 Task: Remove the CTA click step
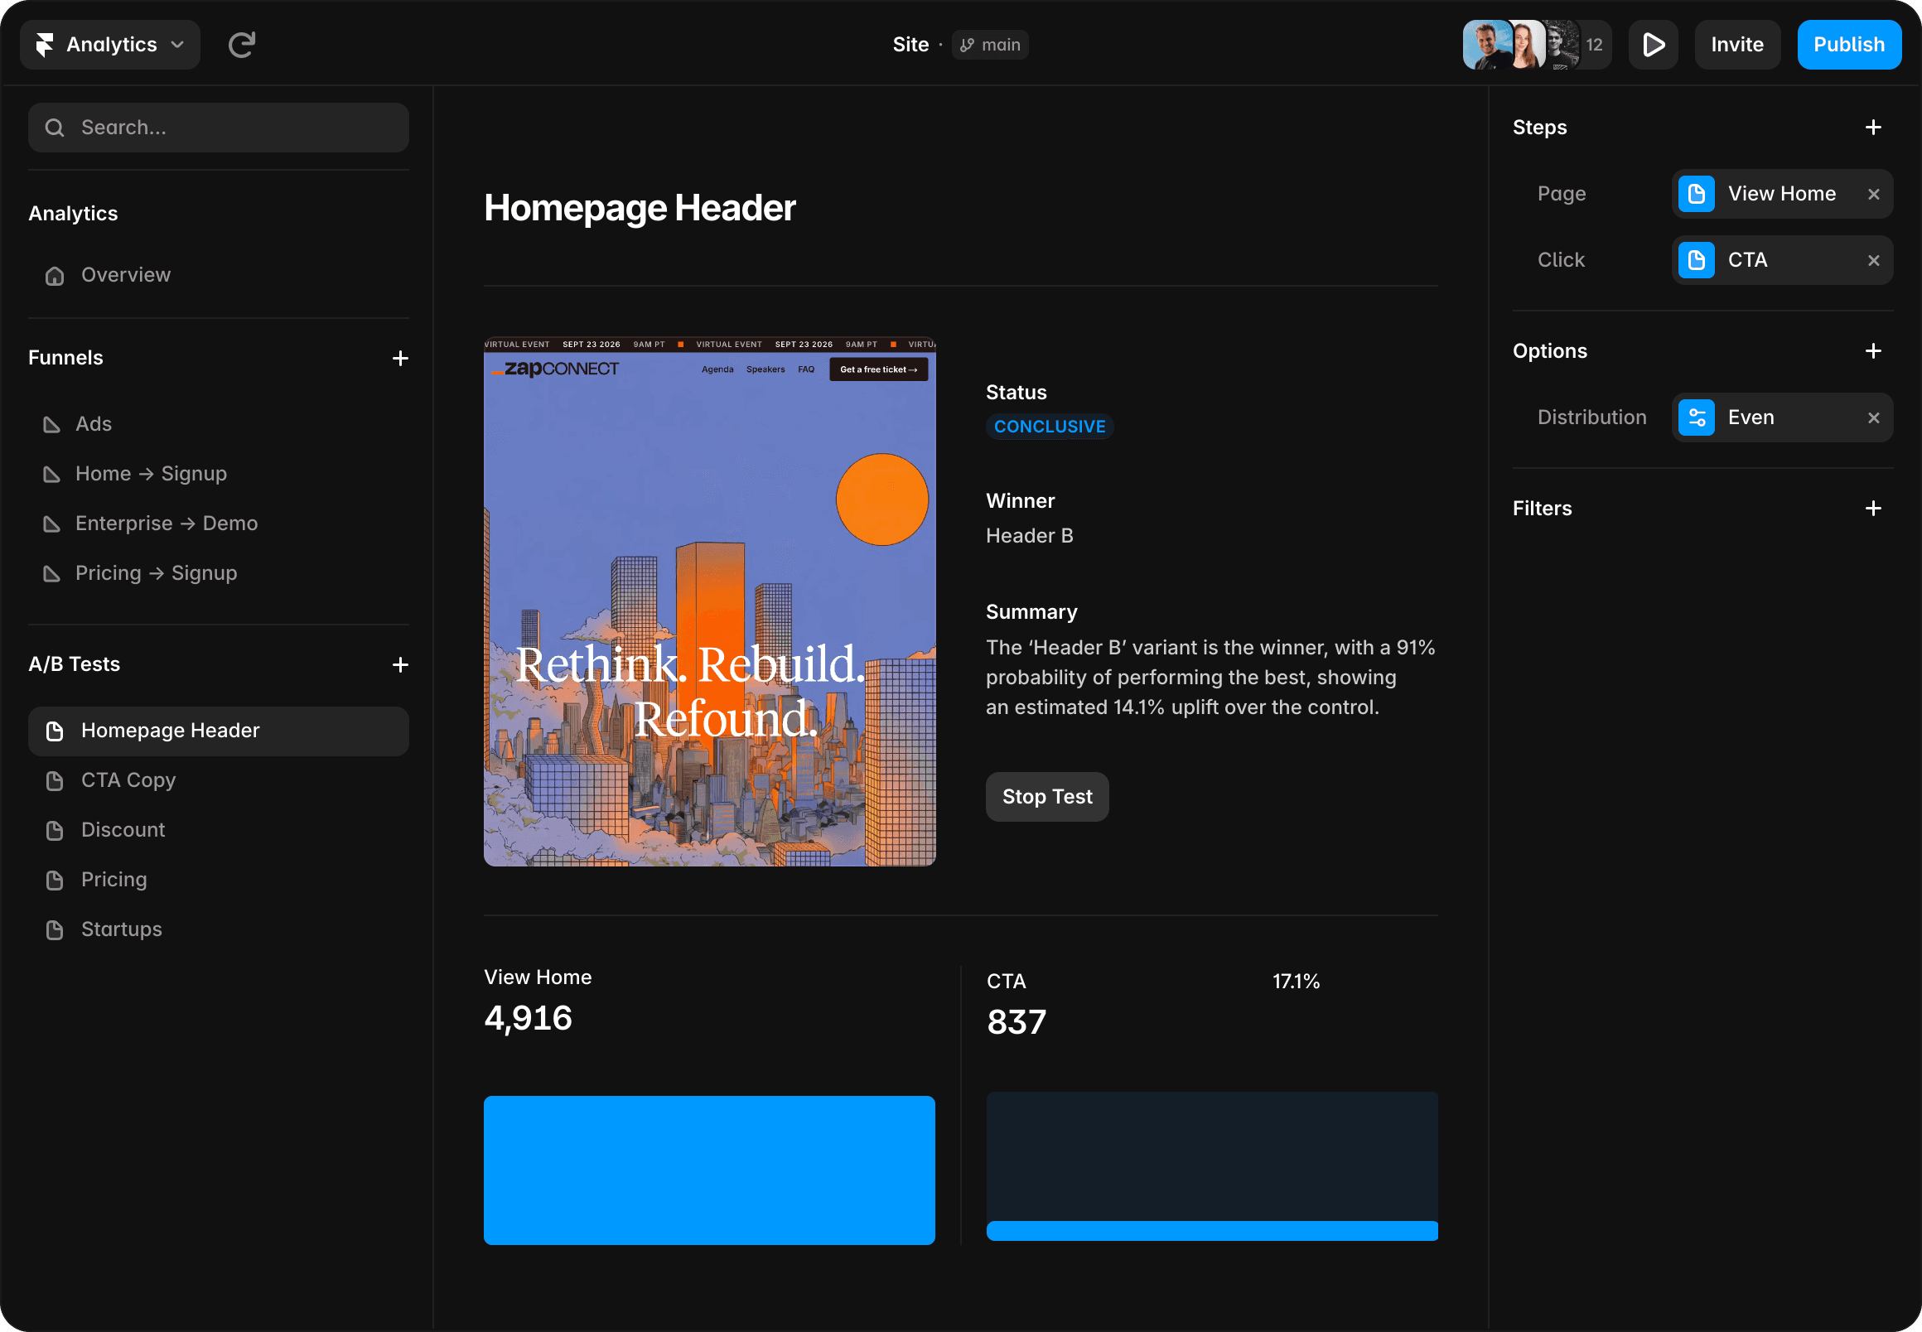tap(1873, 260)
